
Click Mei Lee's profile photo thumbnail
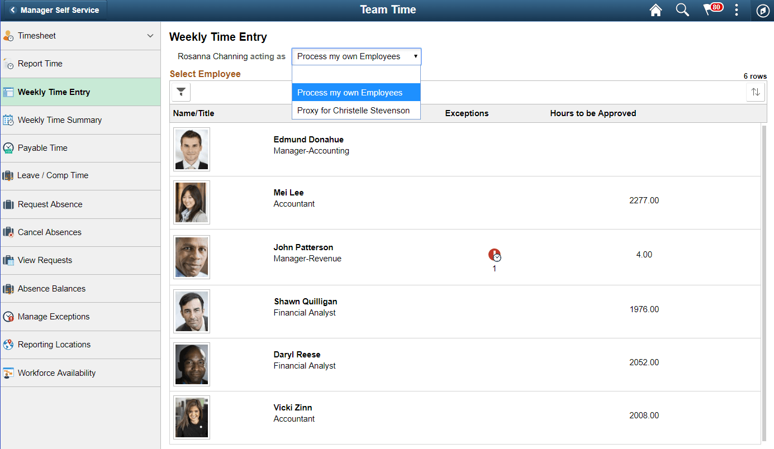(x=191, y=203)
